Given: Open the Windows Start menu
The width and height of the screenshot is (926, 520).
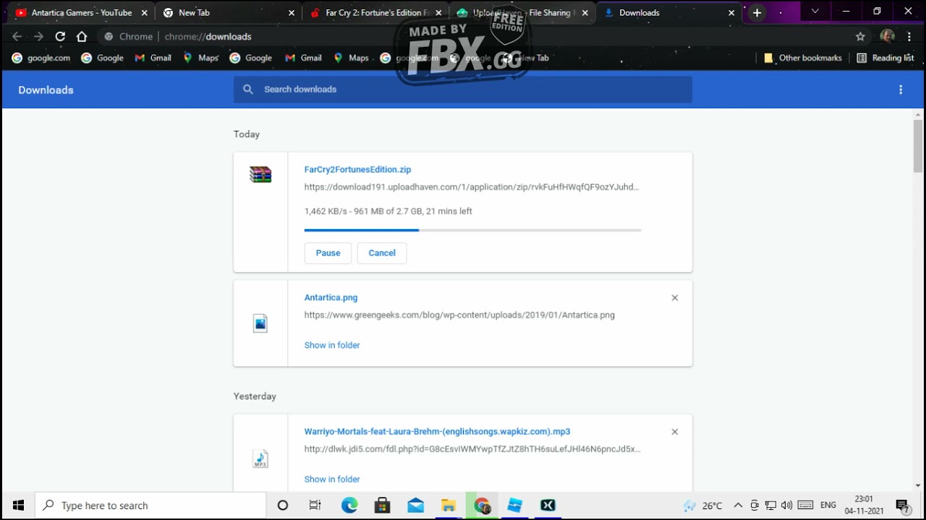Looking at the screenshot, I should coord(19,506).
